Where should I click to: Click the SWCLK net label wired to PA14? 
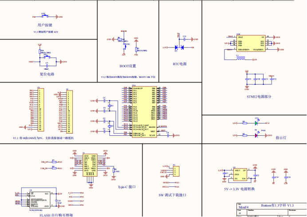tap(165, 187)
